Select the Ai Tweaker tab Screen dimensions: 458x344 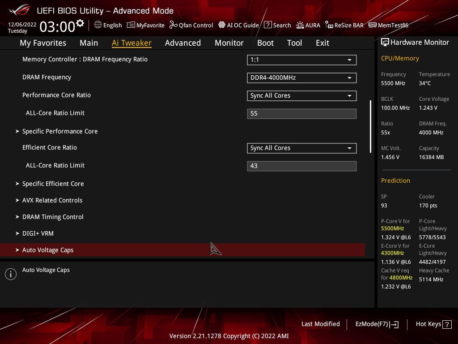tap(131, 43)
